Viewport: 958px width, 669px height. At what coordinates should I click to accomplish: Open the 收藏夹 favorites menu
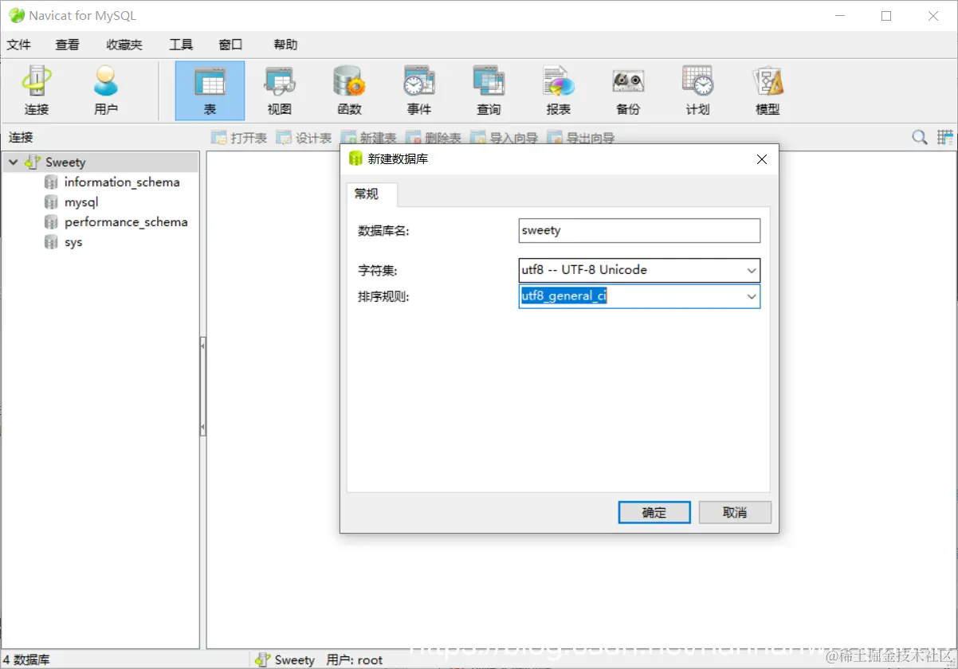(124, 45)
